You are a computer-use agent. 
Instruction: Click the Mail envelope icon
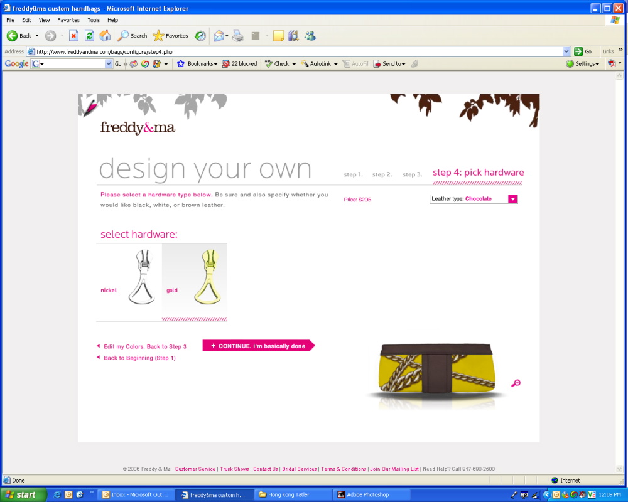click(219, 36)
